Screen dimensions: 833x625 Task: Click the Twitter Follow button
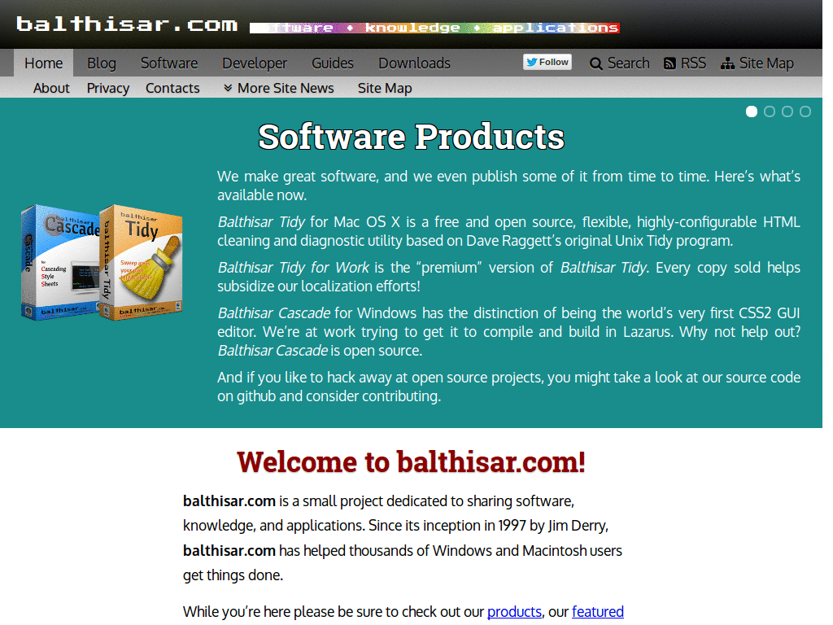pyautogui.click(x=547, y=62)
